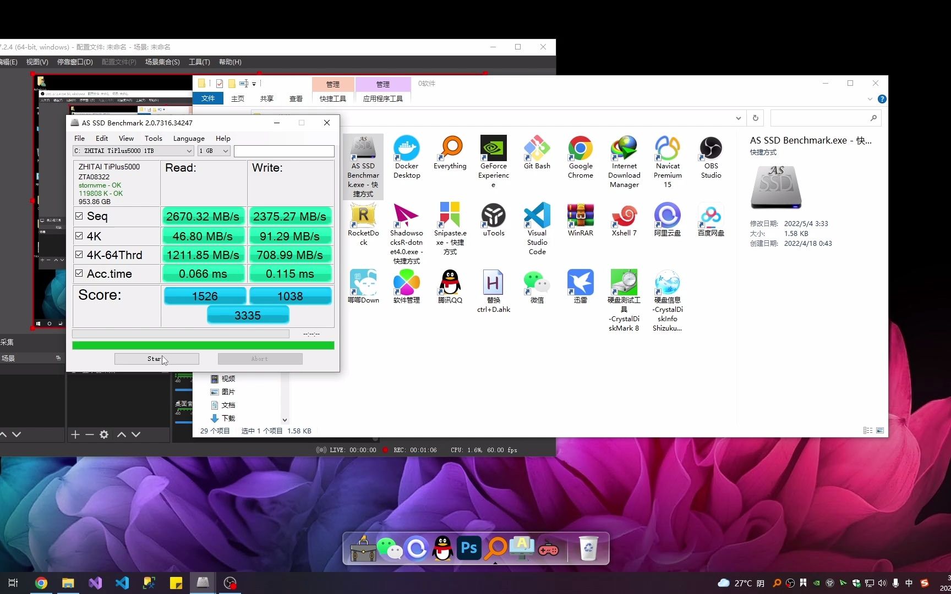951x594 pixels.
Task: Uncheck the Acc.time benchmark test
Action: coord(79,273)
